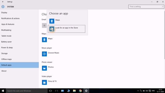Click the battery icon in system tray

point(144,91)
